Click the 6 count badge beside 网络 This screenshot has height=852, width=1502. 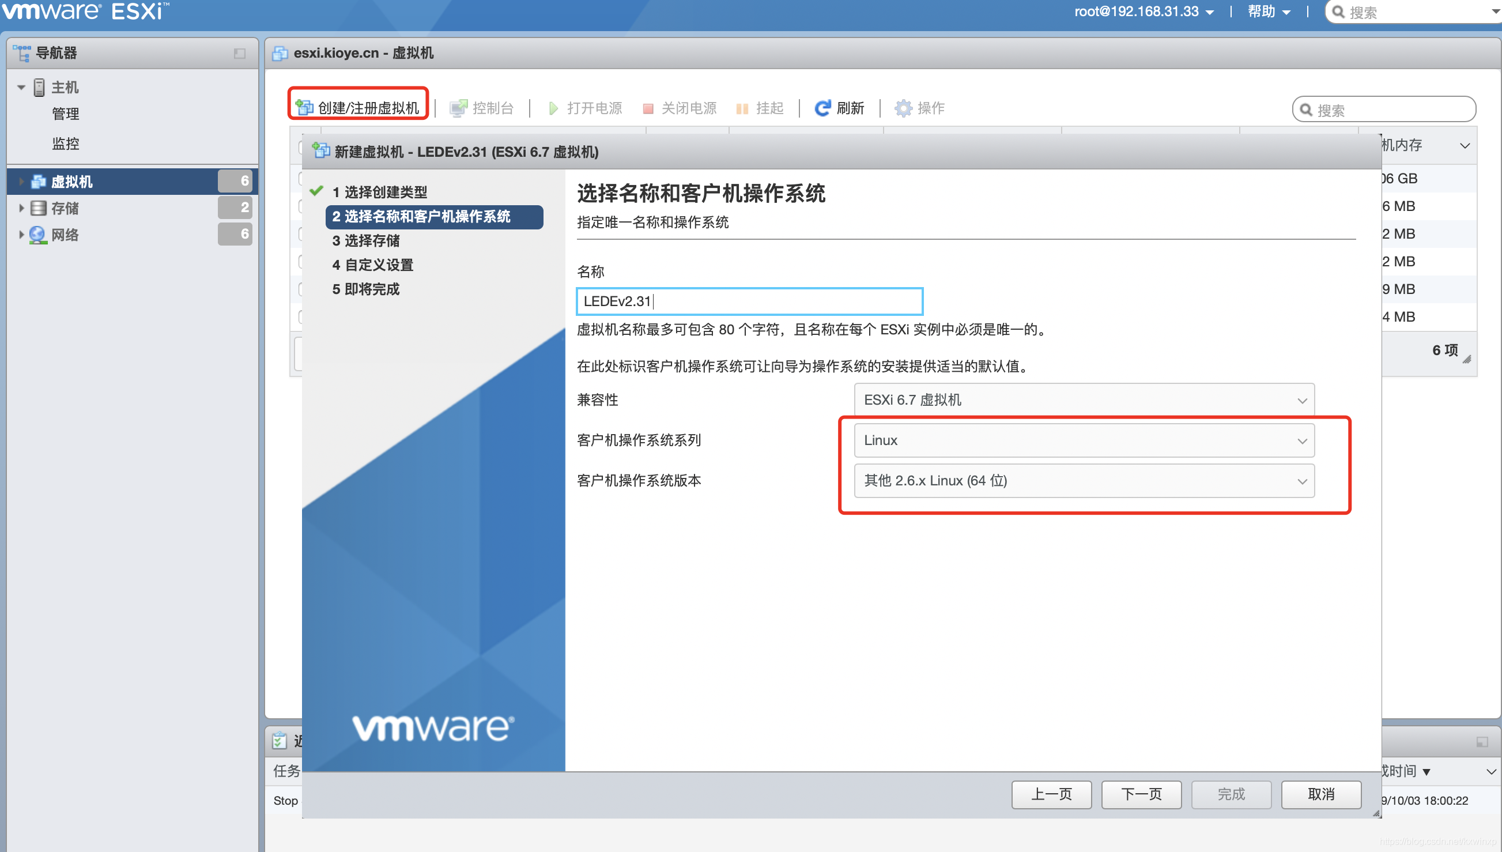pyautogui.click(x=235, y=234)
